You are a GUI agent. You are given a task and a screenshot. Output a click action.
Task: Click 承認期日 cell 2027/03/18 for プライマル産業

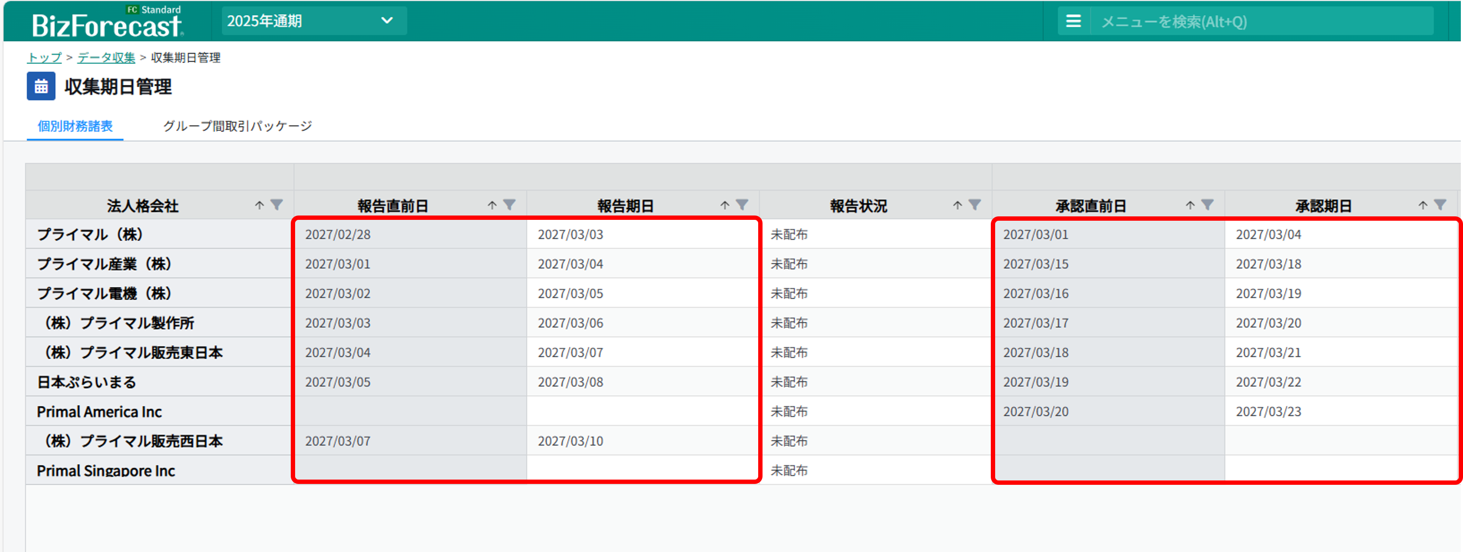pos(1268,264)
